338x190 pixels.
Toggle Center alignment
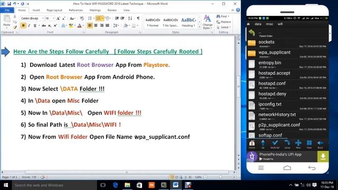[96, 26]
